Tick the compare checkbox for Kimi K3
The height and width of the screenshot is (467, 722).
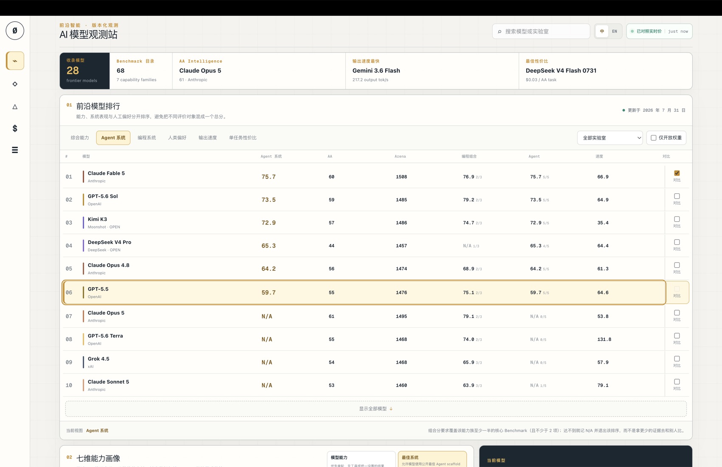point(677,219)
